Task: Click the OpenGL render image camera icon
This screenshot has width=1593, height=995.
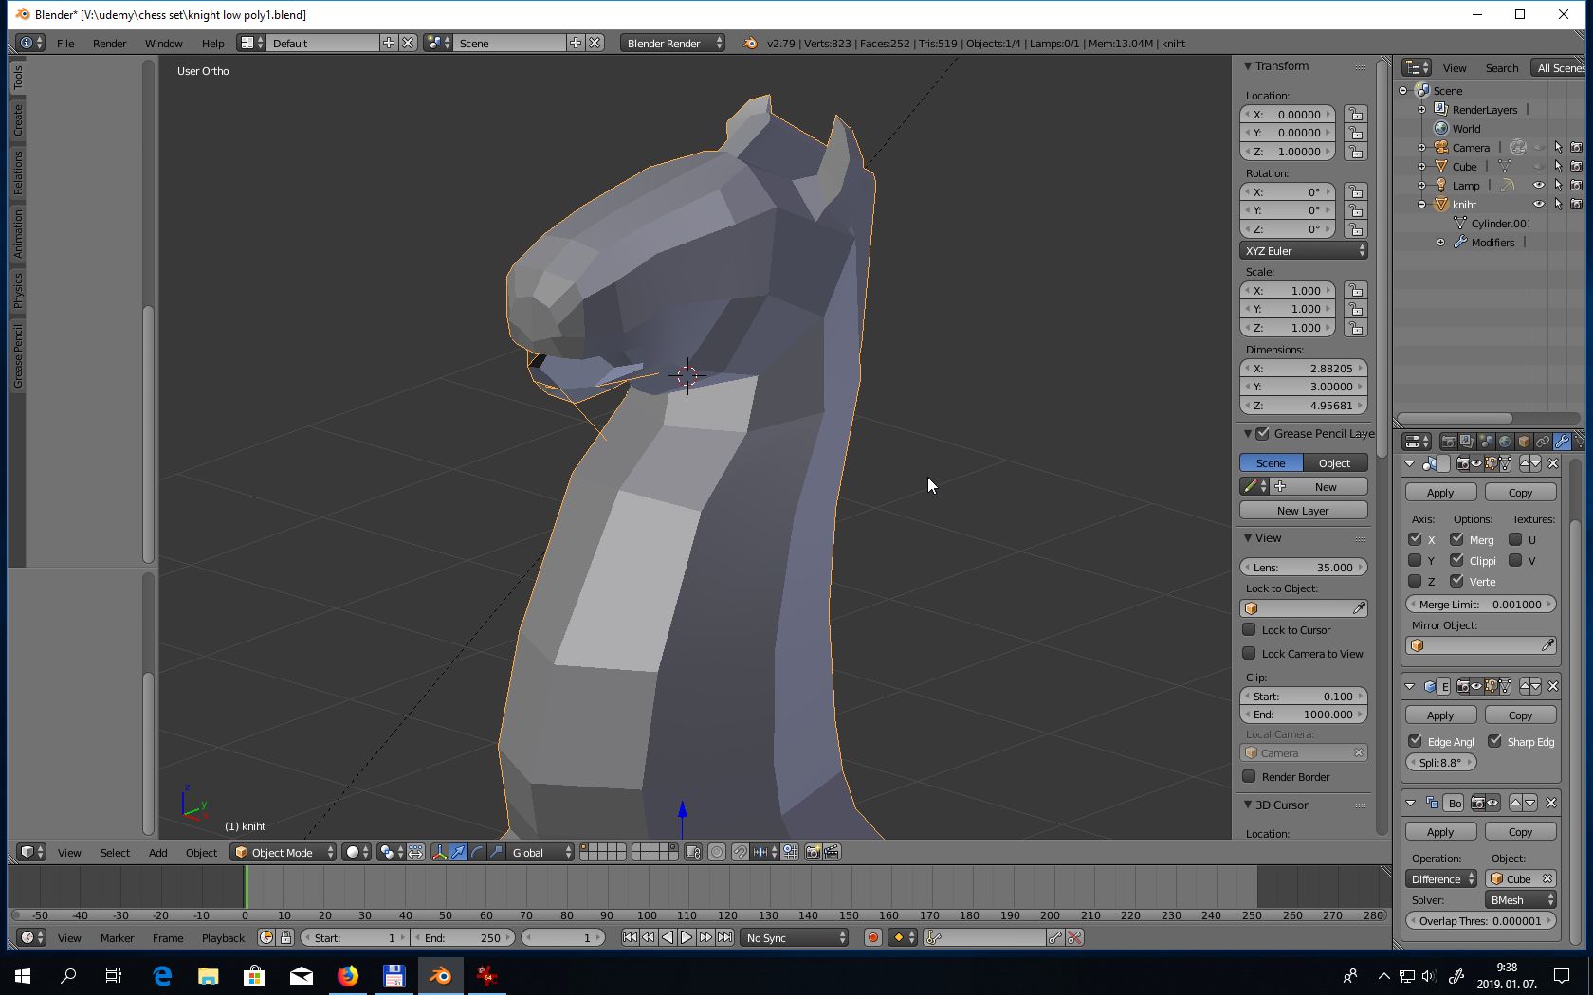Action: [x=813, y=853]
